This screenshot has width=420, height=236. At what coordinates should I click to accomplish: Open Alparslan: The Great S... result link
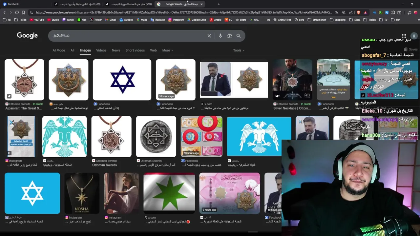click(x=24, y=108)
